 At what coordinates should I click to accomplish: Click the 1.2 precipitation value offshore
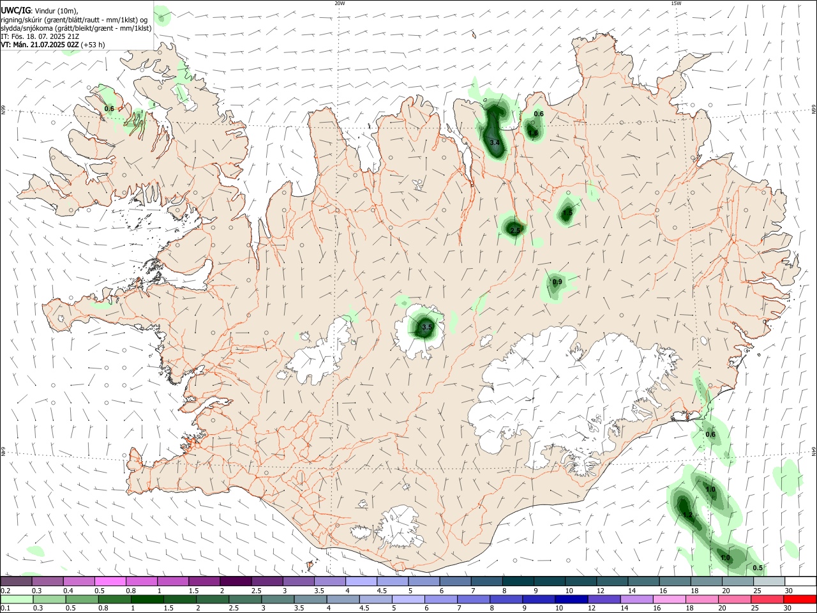point(687,515)
